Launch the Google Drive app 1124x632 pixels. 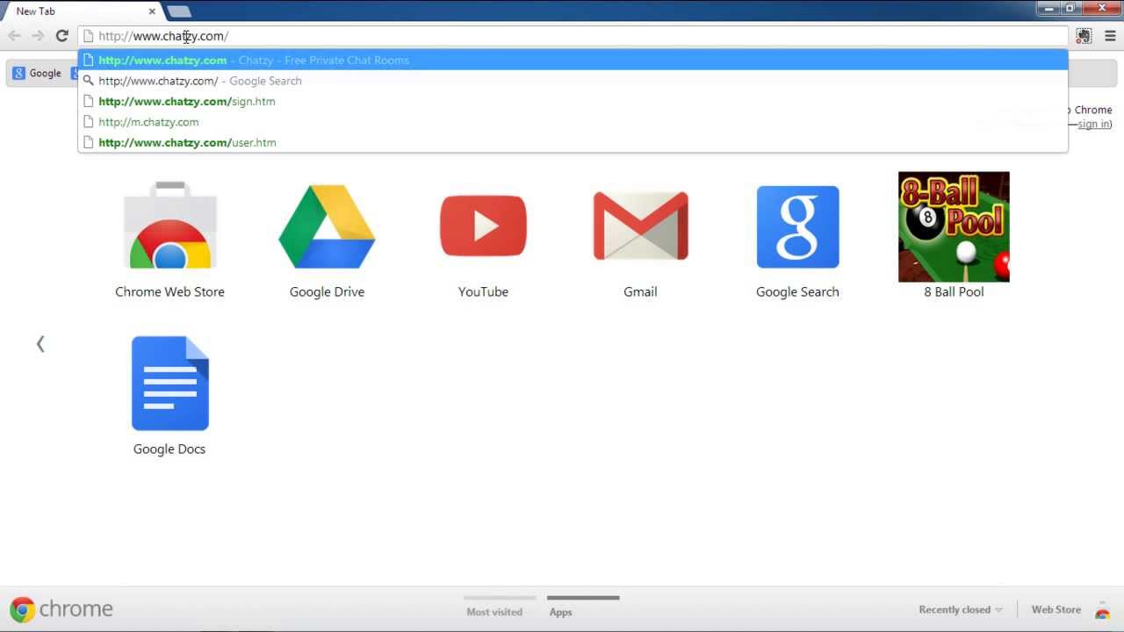pos(327,226)
